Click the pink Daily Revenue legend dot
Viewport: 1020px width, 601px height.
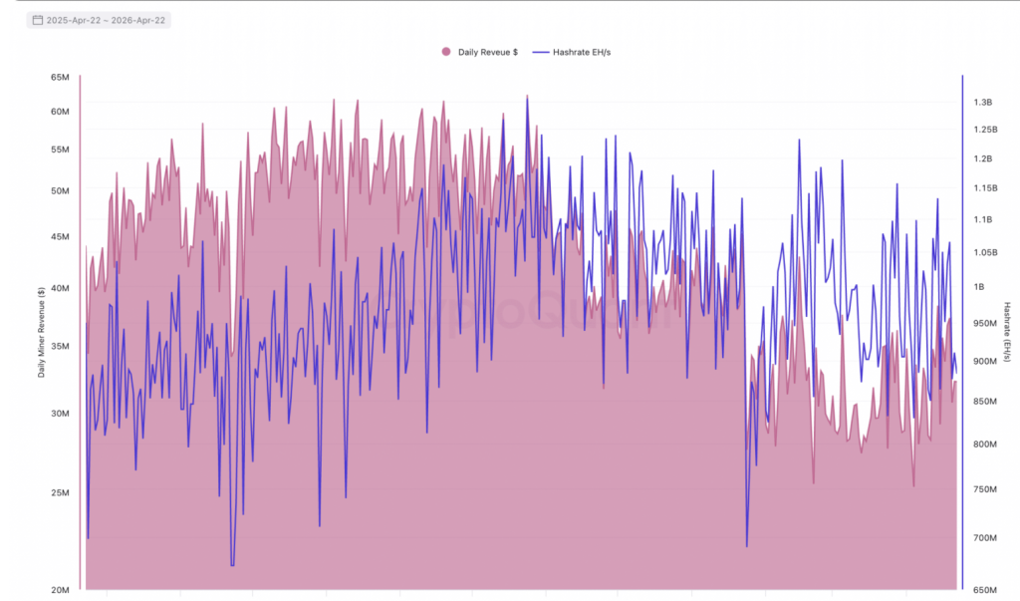(x=444, y=51)
